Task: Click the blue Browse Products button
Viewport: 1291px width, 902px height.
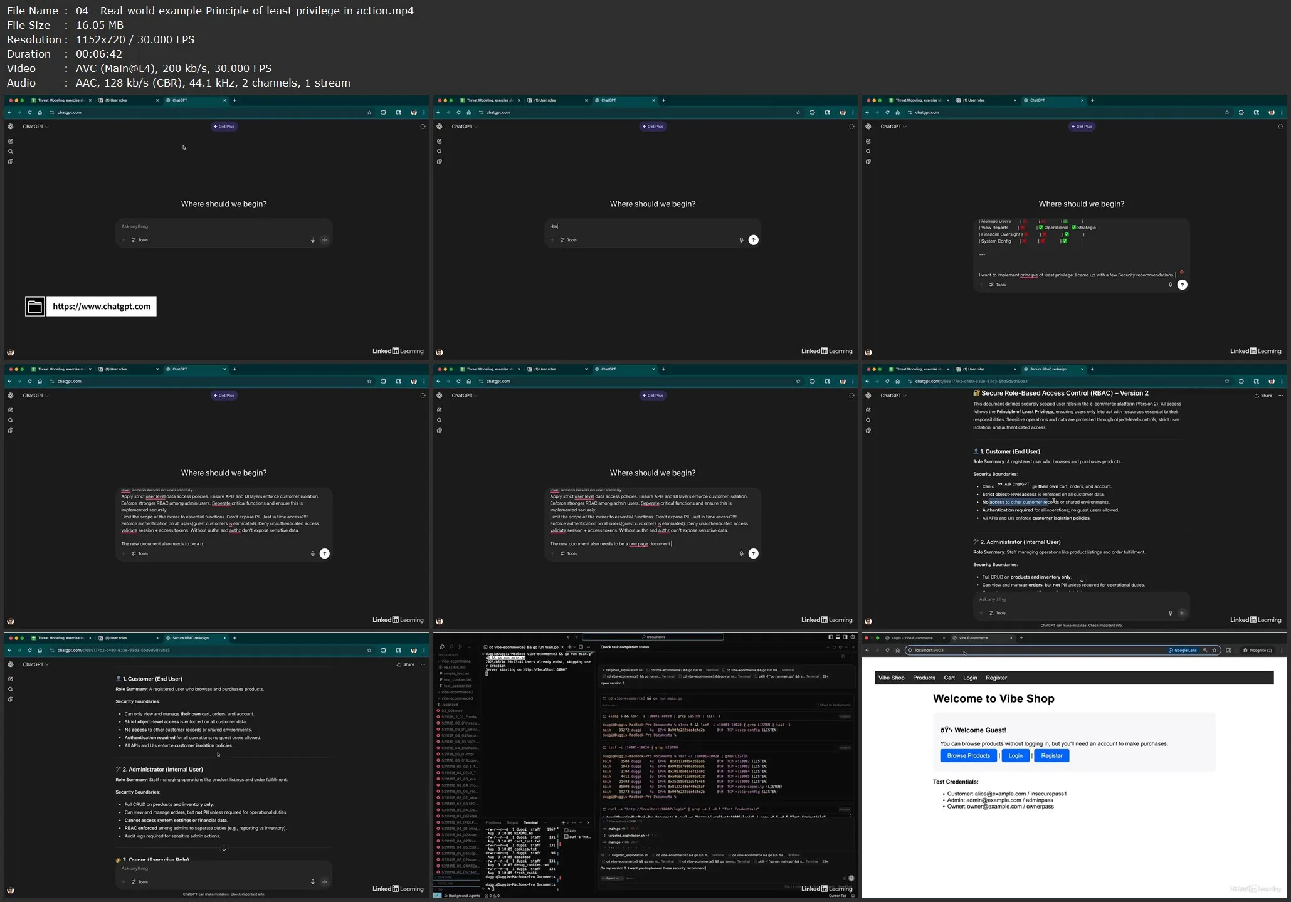Action: coord(968,756)
